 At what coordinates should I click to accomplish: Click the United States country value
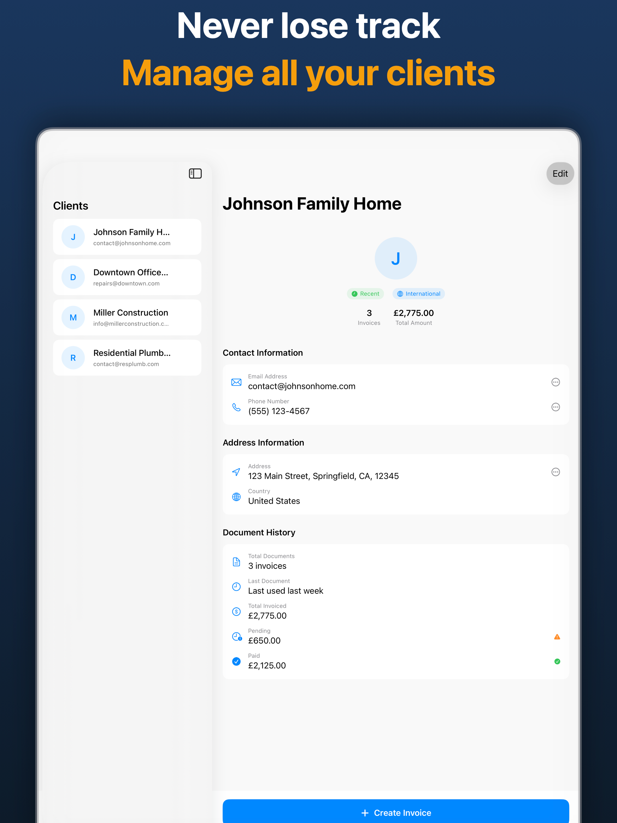coord(274,501)
